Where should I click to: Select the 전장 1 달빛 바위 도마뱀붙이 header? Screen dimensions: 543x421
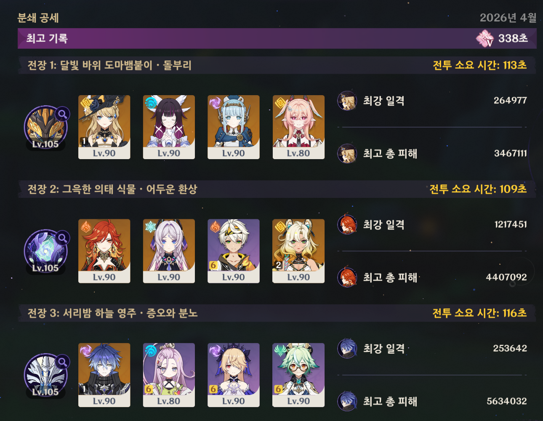tap(109, 65)
